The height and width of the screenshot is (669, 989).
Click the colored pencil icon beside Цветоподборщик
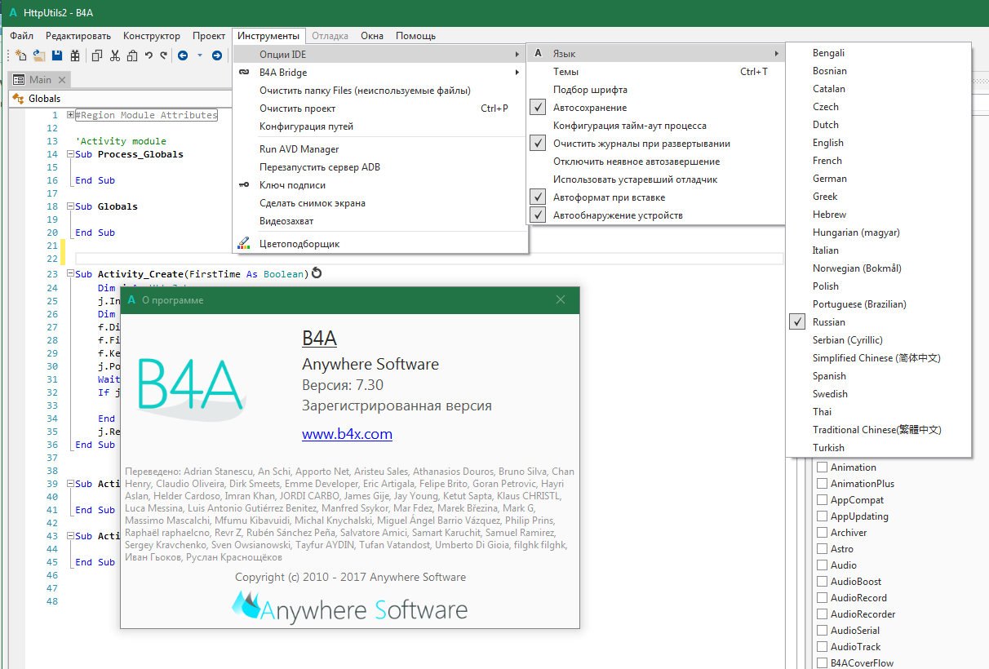click(x=244, y=243)
